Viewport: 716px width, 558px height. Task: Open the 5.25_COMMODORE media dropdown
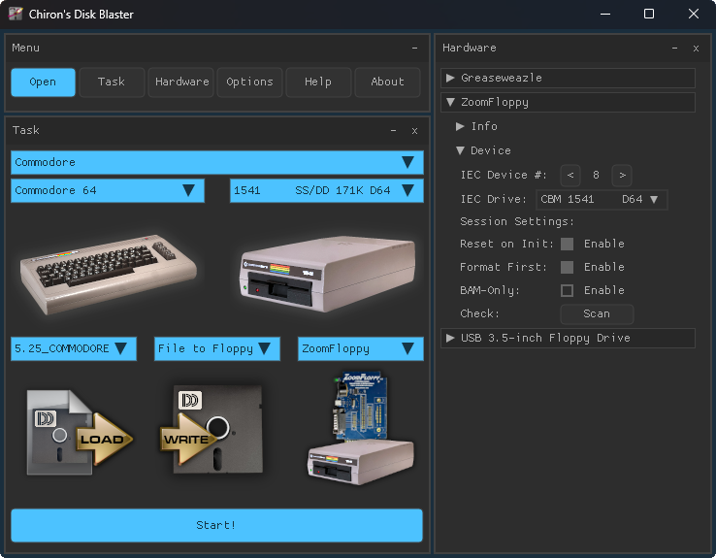click(x=74, y=348)
